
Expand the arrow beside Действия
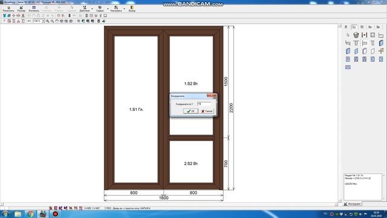pyautogui.click(x=92, y=9)
